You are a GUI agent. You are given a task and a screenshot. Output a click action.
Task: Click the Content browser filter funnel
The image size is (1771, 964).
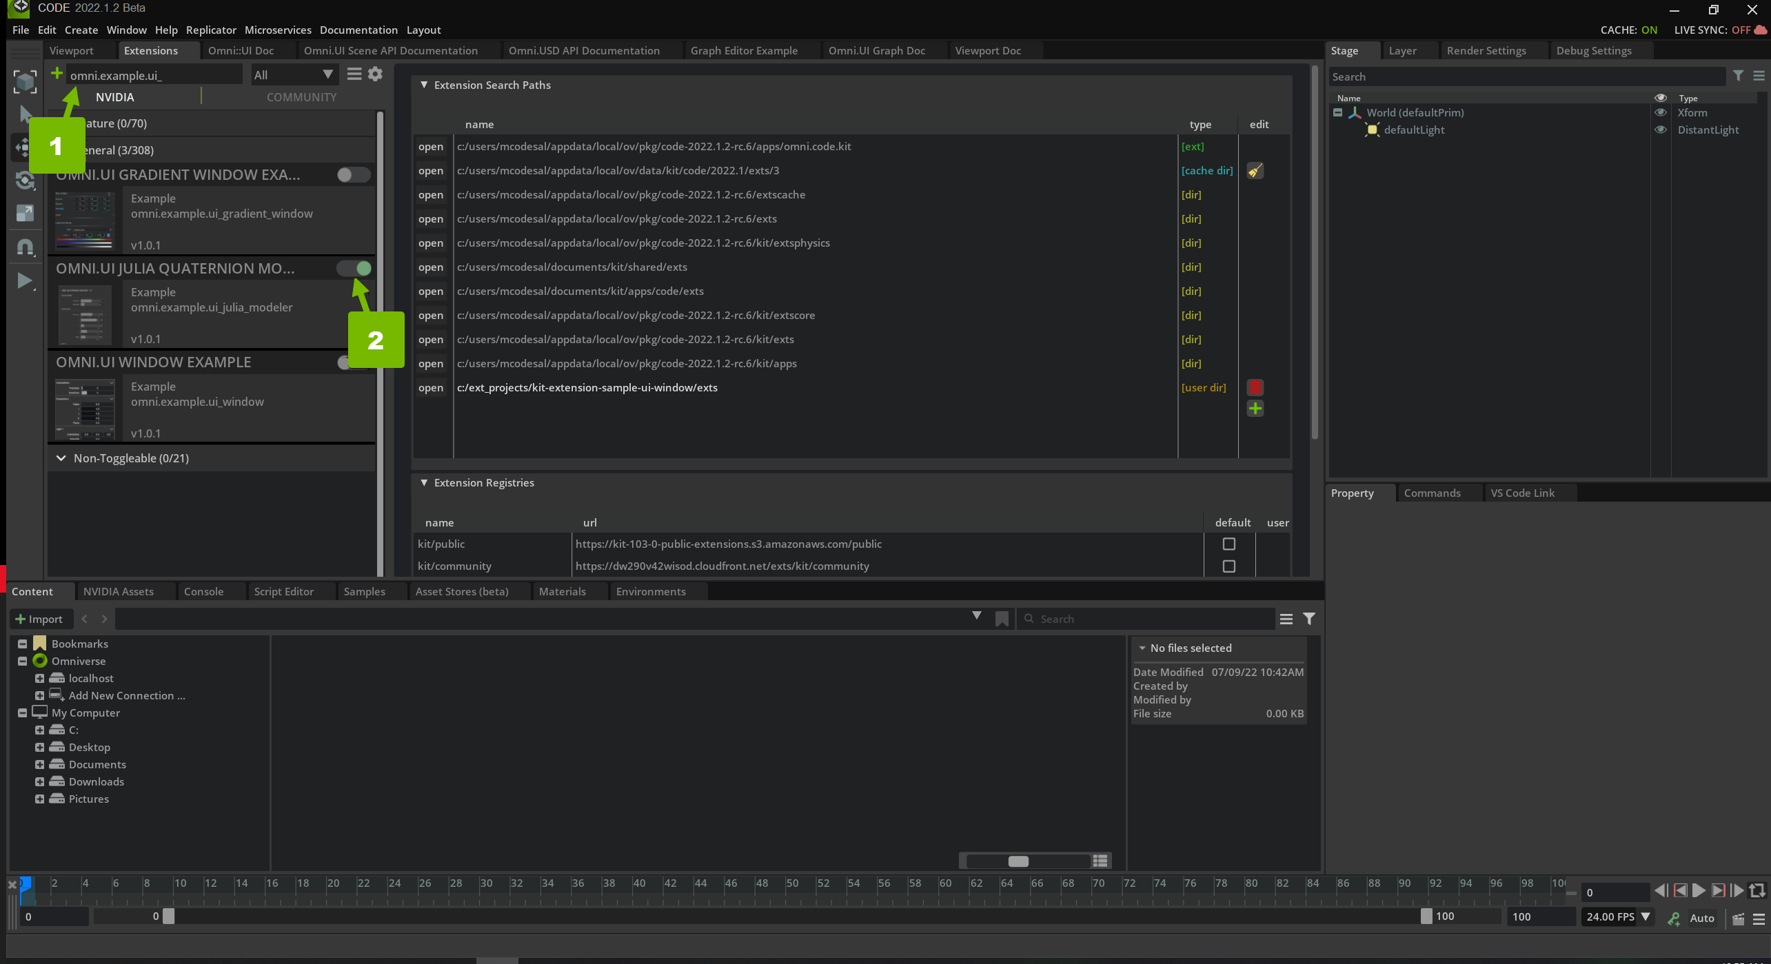pyautogui.click(x=1308, y=619)
